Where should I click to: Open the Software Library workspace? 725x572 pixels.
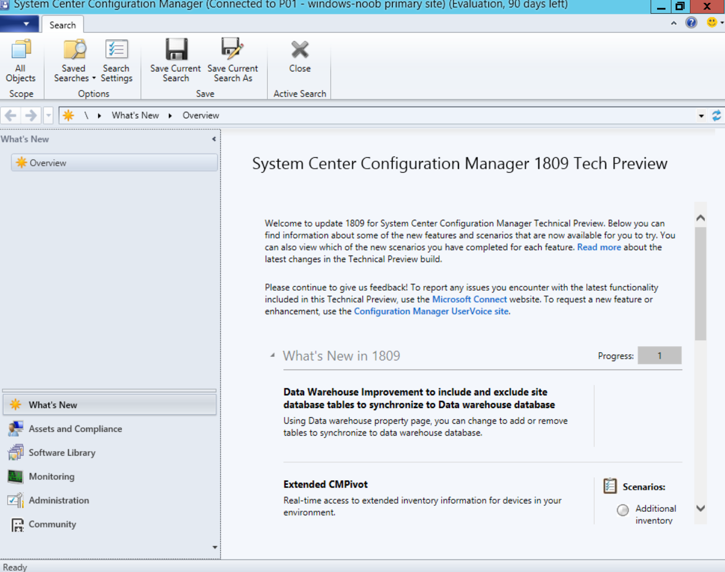point(110,453)
